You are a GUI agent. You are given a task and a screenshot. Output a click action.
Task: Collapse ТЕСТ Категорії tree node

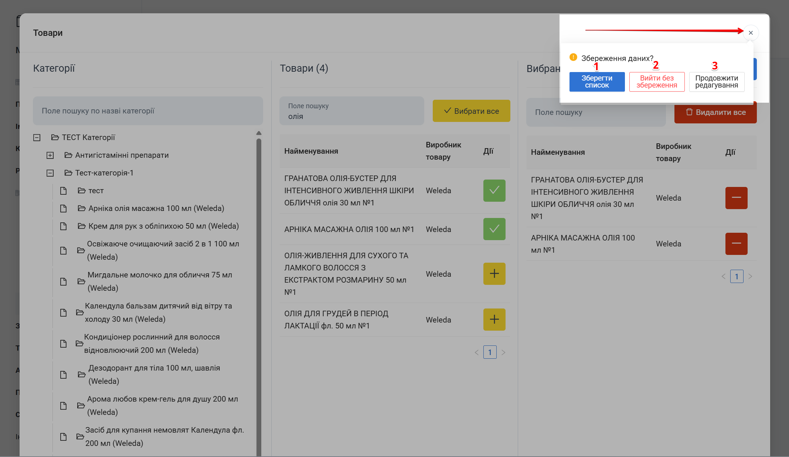click(x=37, y=138)
